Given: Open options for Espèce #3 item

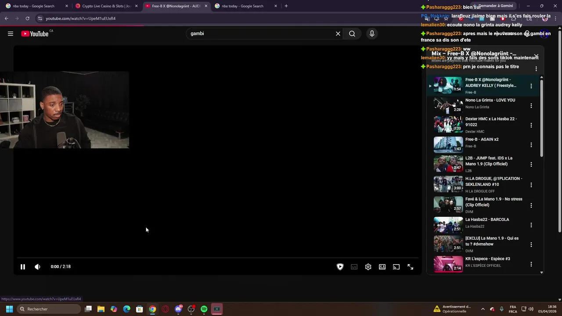Looking at the screenshot, I should tap(531, 264).
